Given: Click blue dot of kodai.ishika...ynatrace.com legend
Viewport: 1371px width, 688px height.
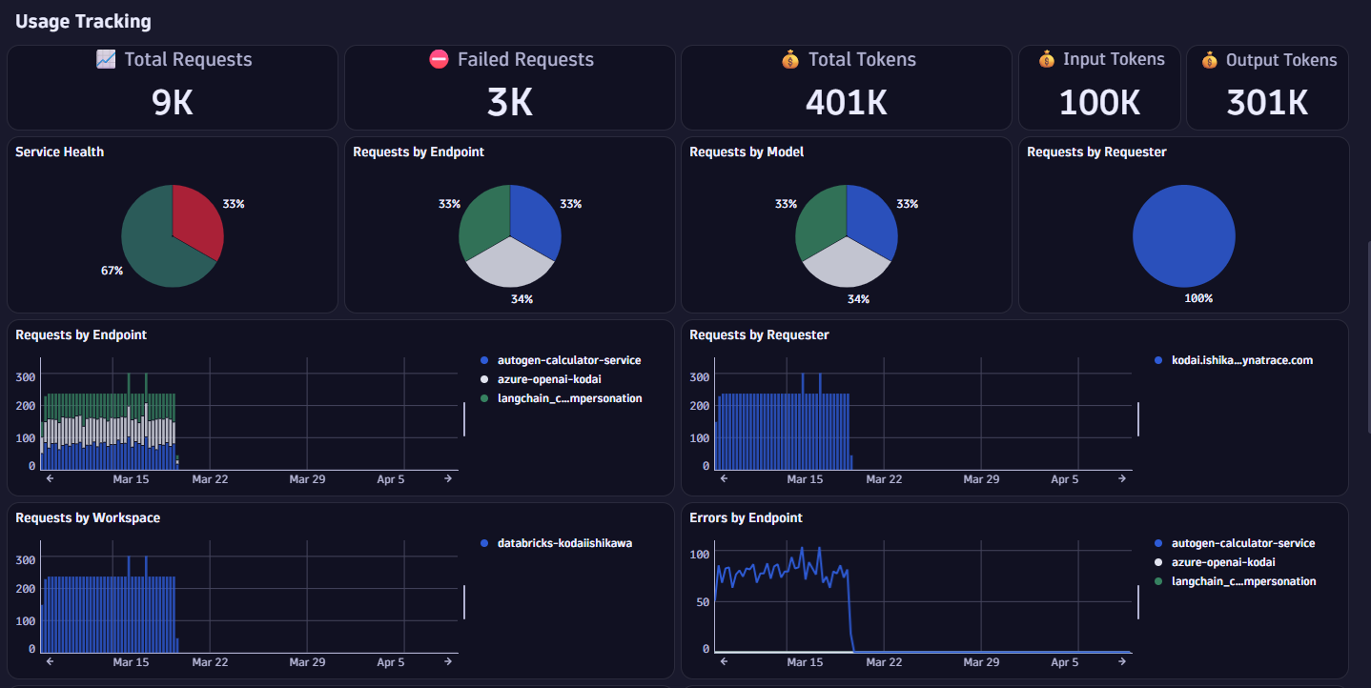Looking at the screenshot, I should [1158, 360].
